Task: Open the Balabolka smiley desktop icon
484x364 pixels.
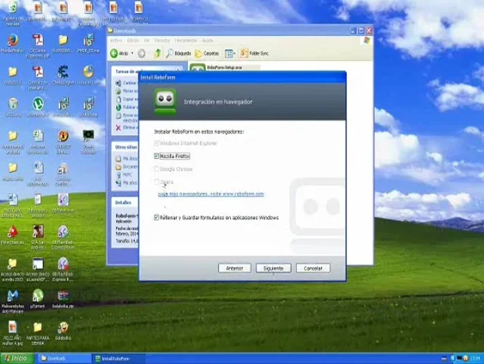Action: click(x=63, y=327)
